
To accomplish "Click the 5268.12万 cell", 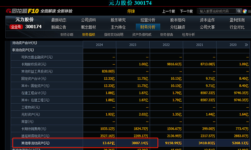I will [240, 143].
